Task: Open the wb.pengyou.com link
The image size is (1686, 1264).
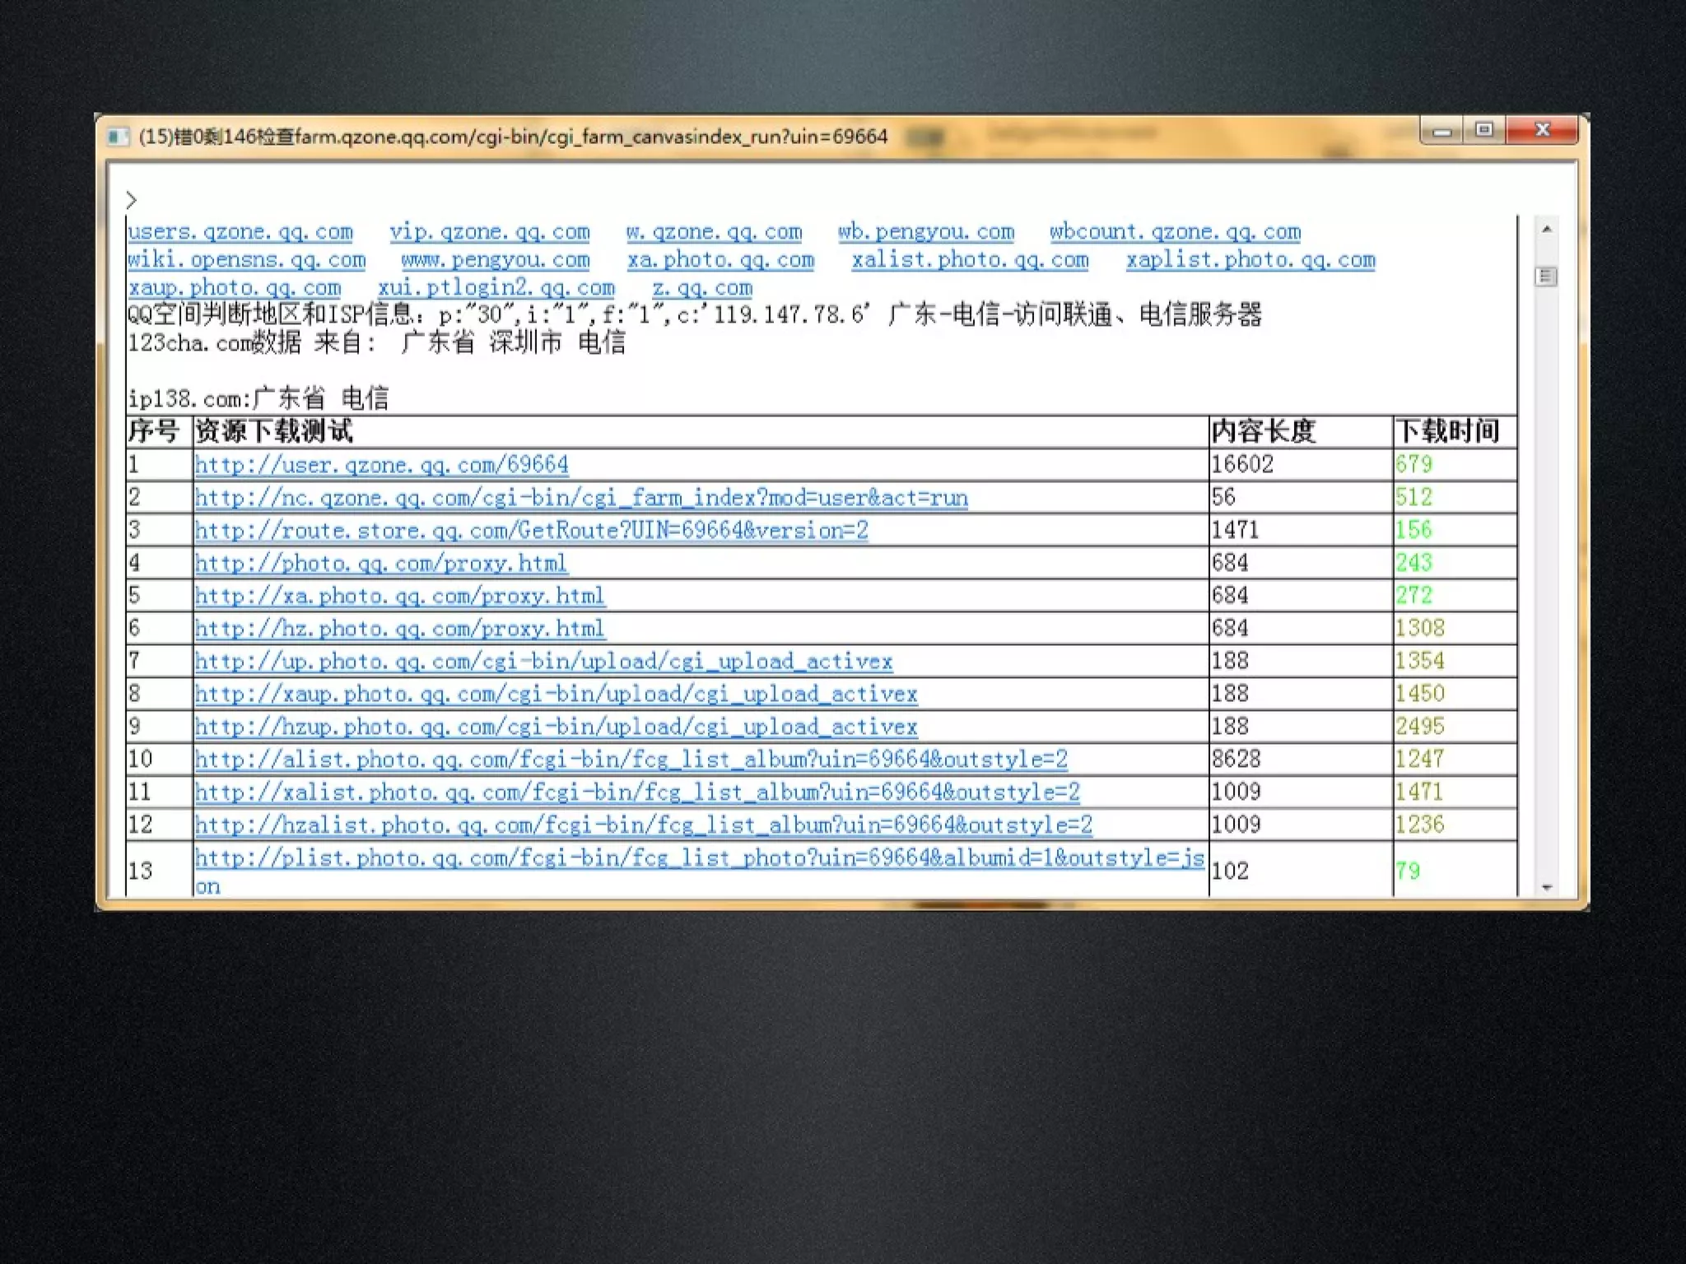Action: coord(926,233)
